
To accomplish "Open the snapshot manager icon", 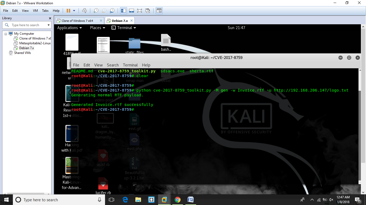I will point(112,11).
